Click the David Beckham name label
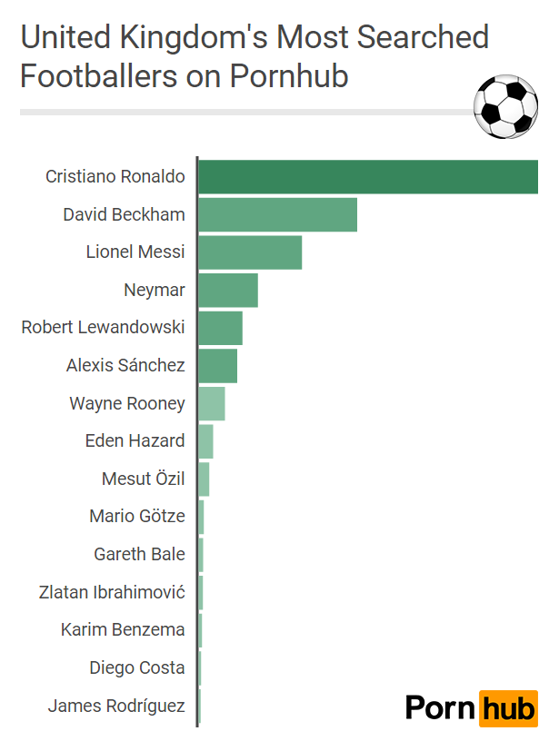Viewport: 559px width, 751px height. [x=124, y=214]
